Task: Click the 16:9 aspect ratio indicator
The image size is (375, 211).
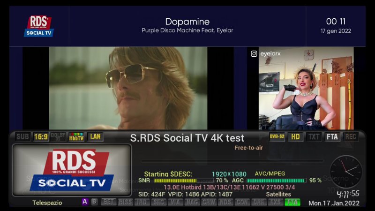Action: click(41, 137)
